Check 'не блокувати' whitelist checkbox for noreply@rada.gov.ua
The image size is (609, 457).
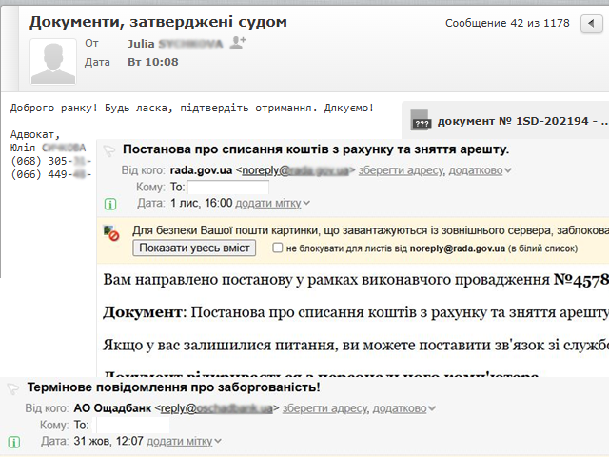[278, 248]
